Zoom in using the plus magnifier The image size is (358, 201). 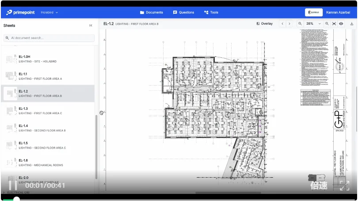point(327,24)
